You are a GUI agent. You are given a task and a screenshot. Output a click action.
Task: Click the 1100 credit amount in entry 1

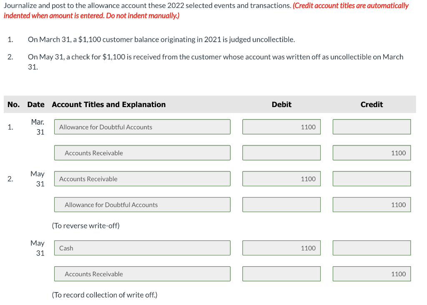click(x=372, y=152)
